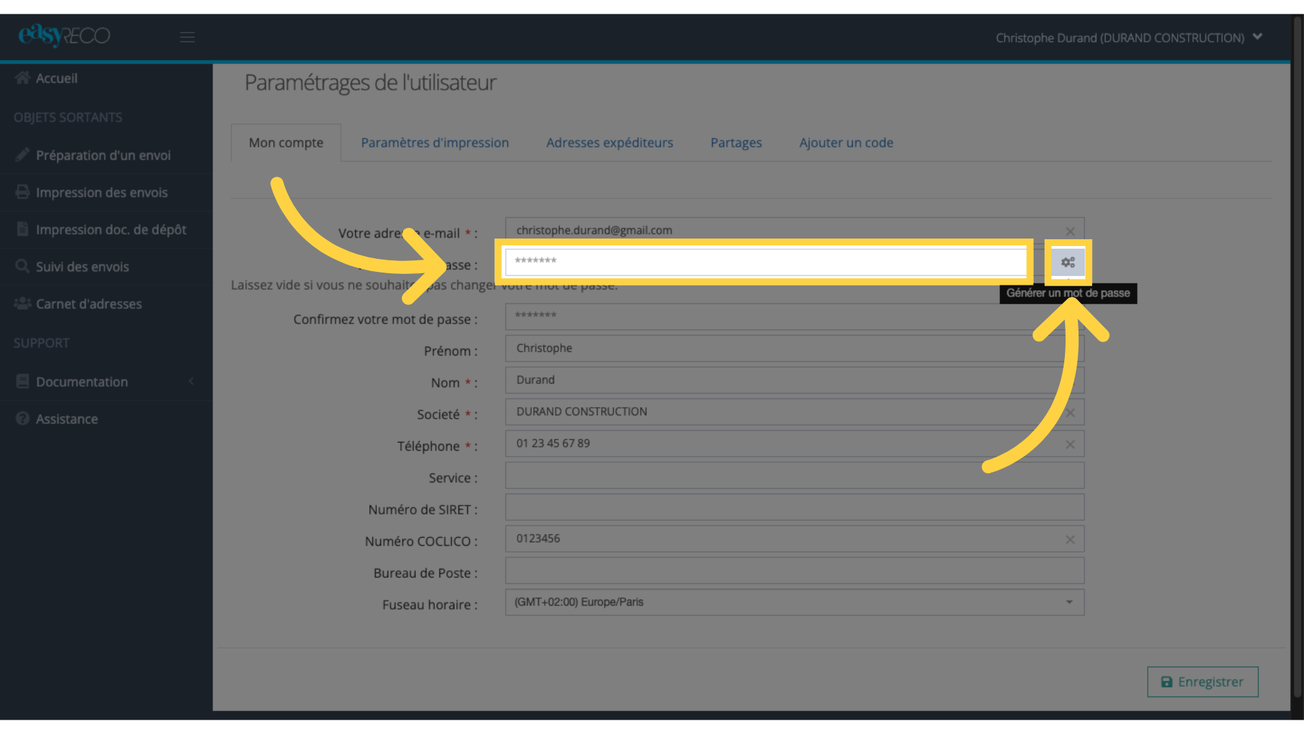1304x734 pixels.
Task: Switch to Paramètres d'impression tab
Action: [435, 143]
